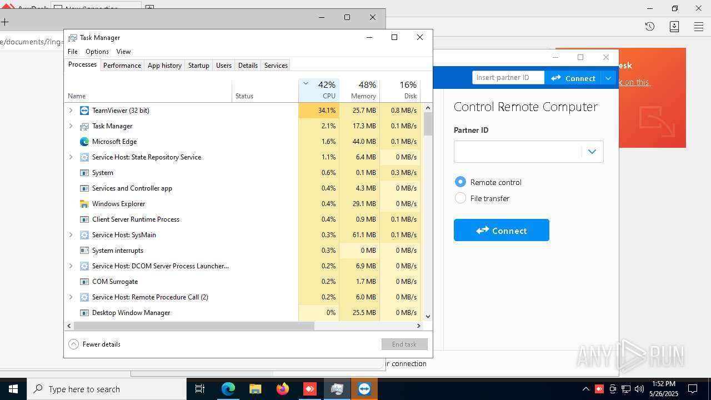
Task: Click the Connect button in TeamViewer header
Action: [x=573, y=78]
